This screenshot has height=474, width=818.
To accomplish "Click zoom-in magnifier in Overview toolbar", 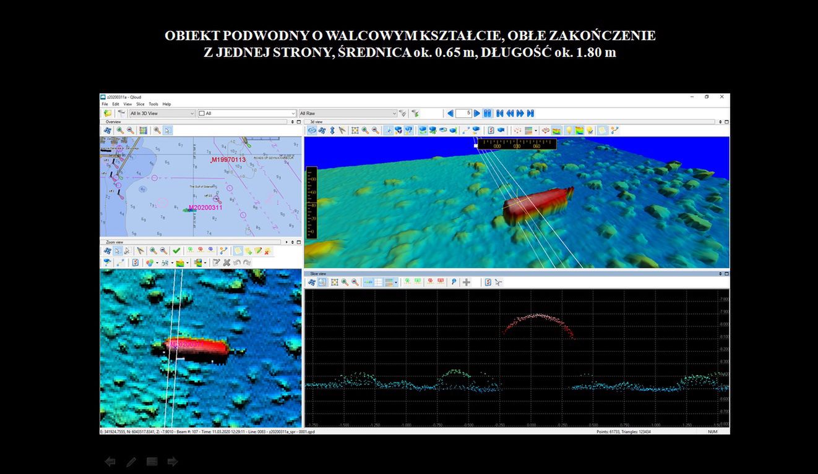I will click(x=120, y=130).
